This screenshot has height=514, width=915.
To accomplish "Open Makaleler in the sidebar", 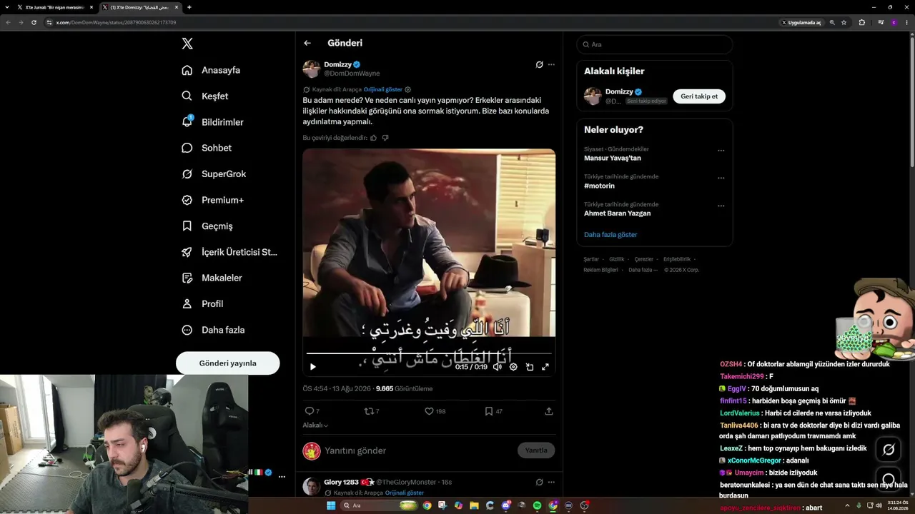I will pyautogui.click(x=212, y=278).
